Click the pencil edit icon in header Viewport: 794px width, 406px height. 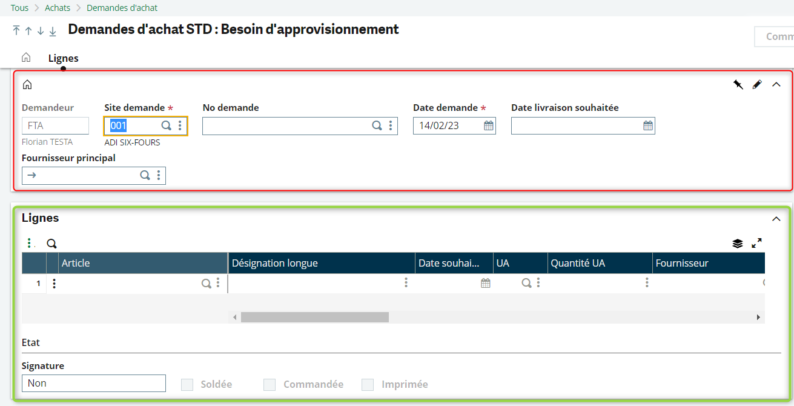click(757, 85)
